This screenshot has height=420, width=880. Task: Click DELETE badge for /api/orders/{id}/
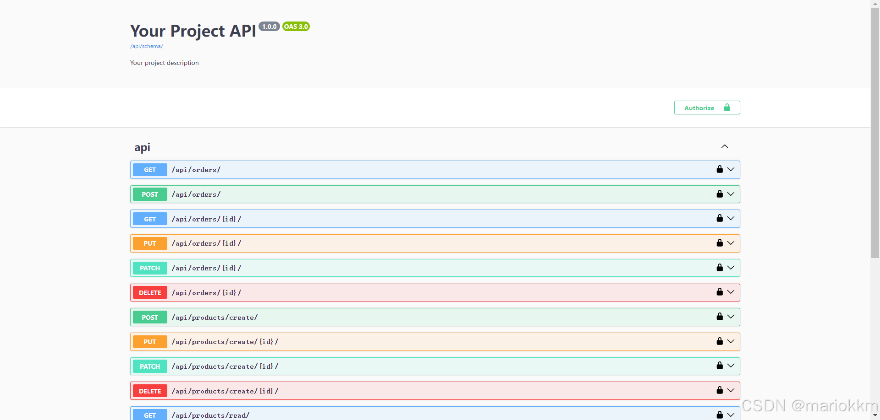click(x=150, y=293)
